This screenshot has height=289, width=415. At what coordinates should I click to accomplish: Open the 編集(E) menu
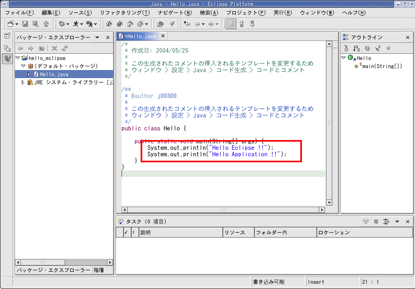coord(51,13)
